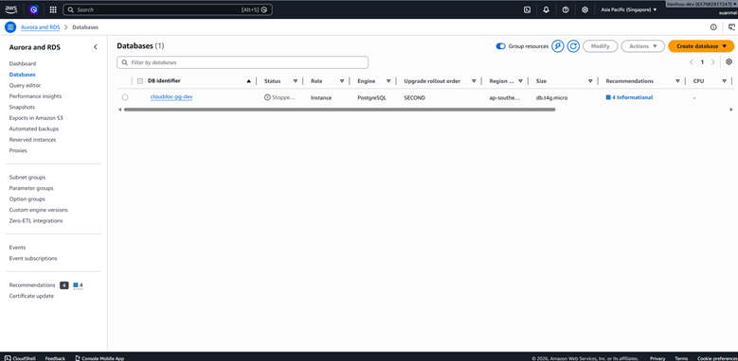Click Aurora and RDS breadcrumb link
Viewport: 738px width, 361px height.
[x=41, y=27]
